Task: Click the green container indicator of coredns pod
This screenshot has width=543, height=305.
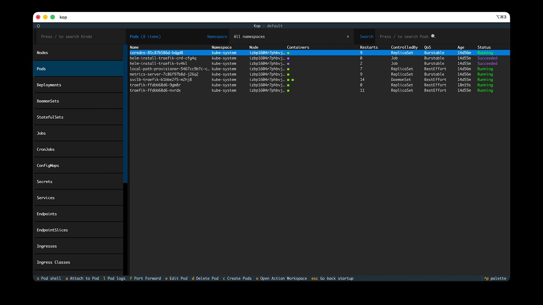Action: (288, 53)
